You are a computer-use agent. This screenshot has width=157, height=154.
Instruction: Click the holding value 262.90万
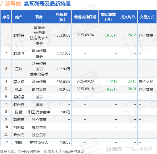tap(63, 69)
